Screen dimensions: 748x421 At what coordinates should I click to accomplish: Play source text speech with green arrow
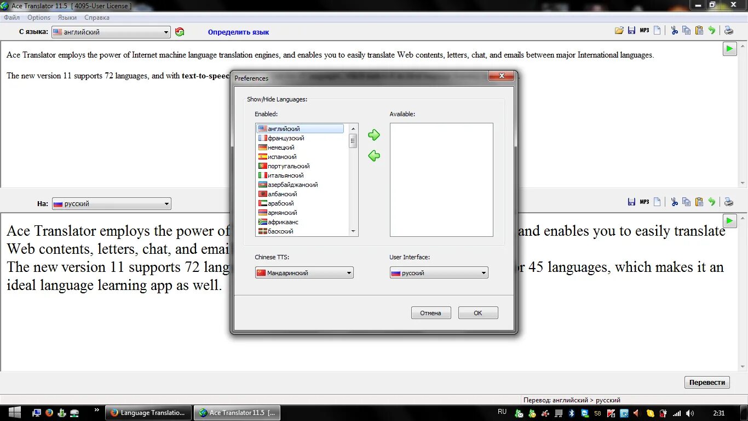point(729,49)
